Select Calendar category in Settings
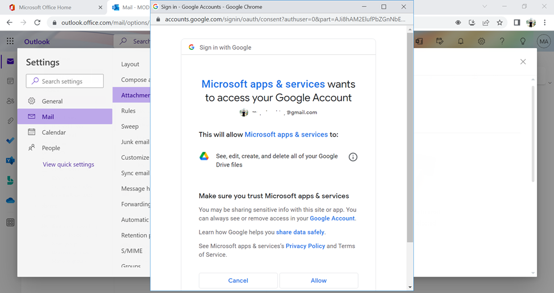 point(65,132)
